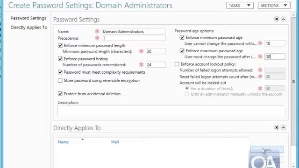Click the maximum password age value field
Viewport: 299px width, 168px height.
tap(275, 57)
